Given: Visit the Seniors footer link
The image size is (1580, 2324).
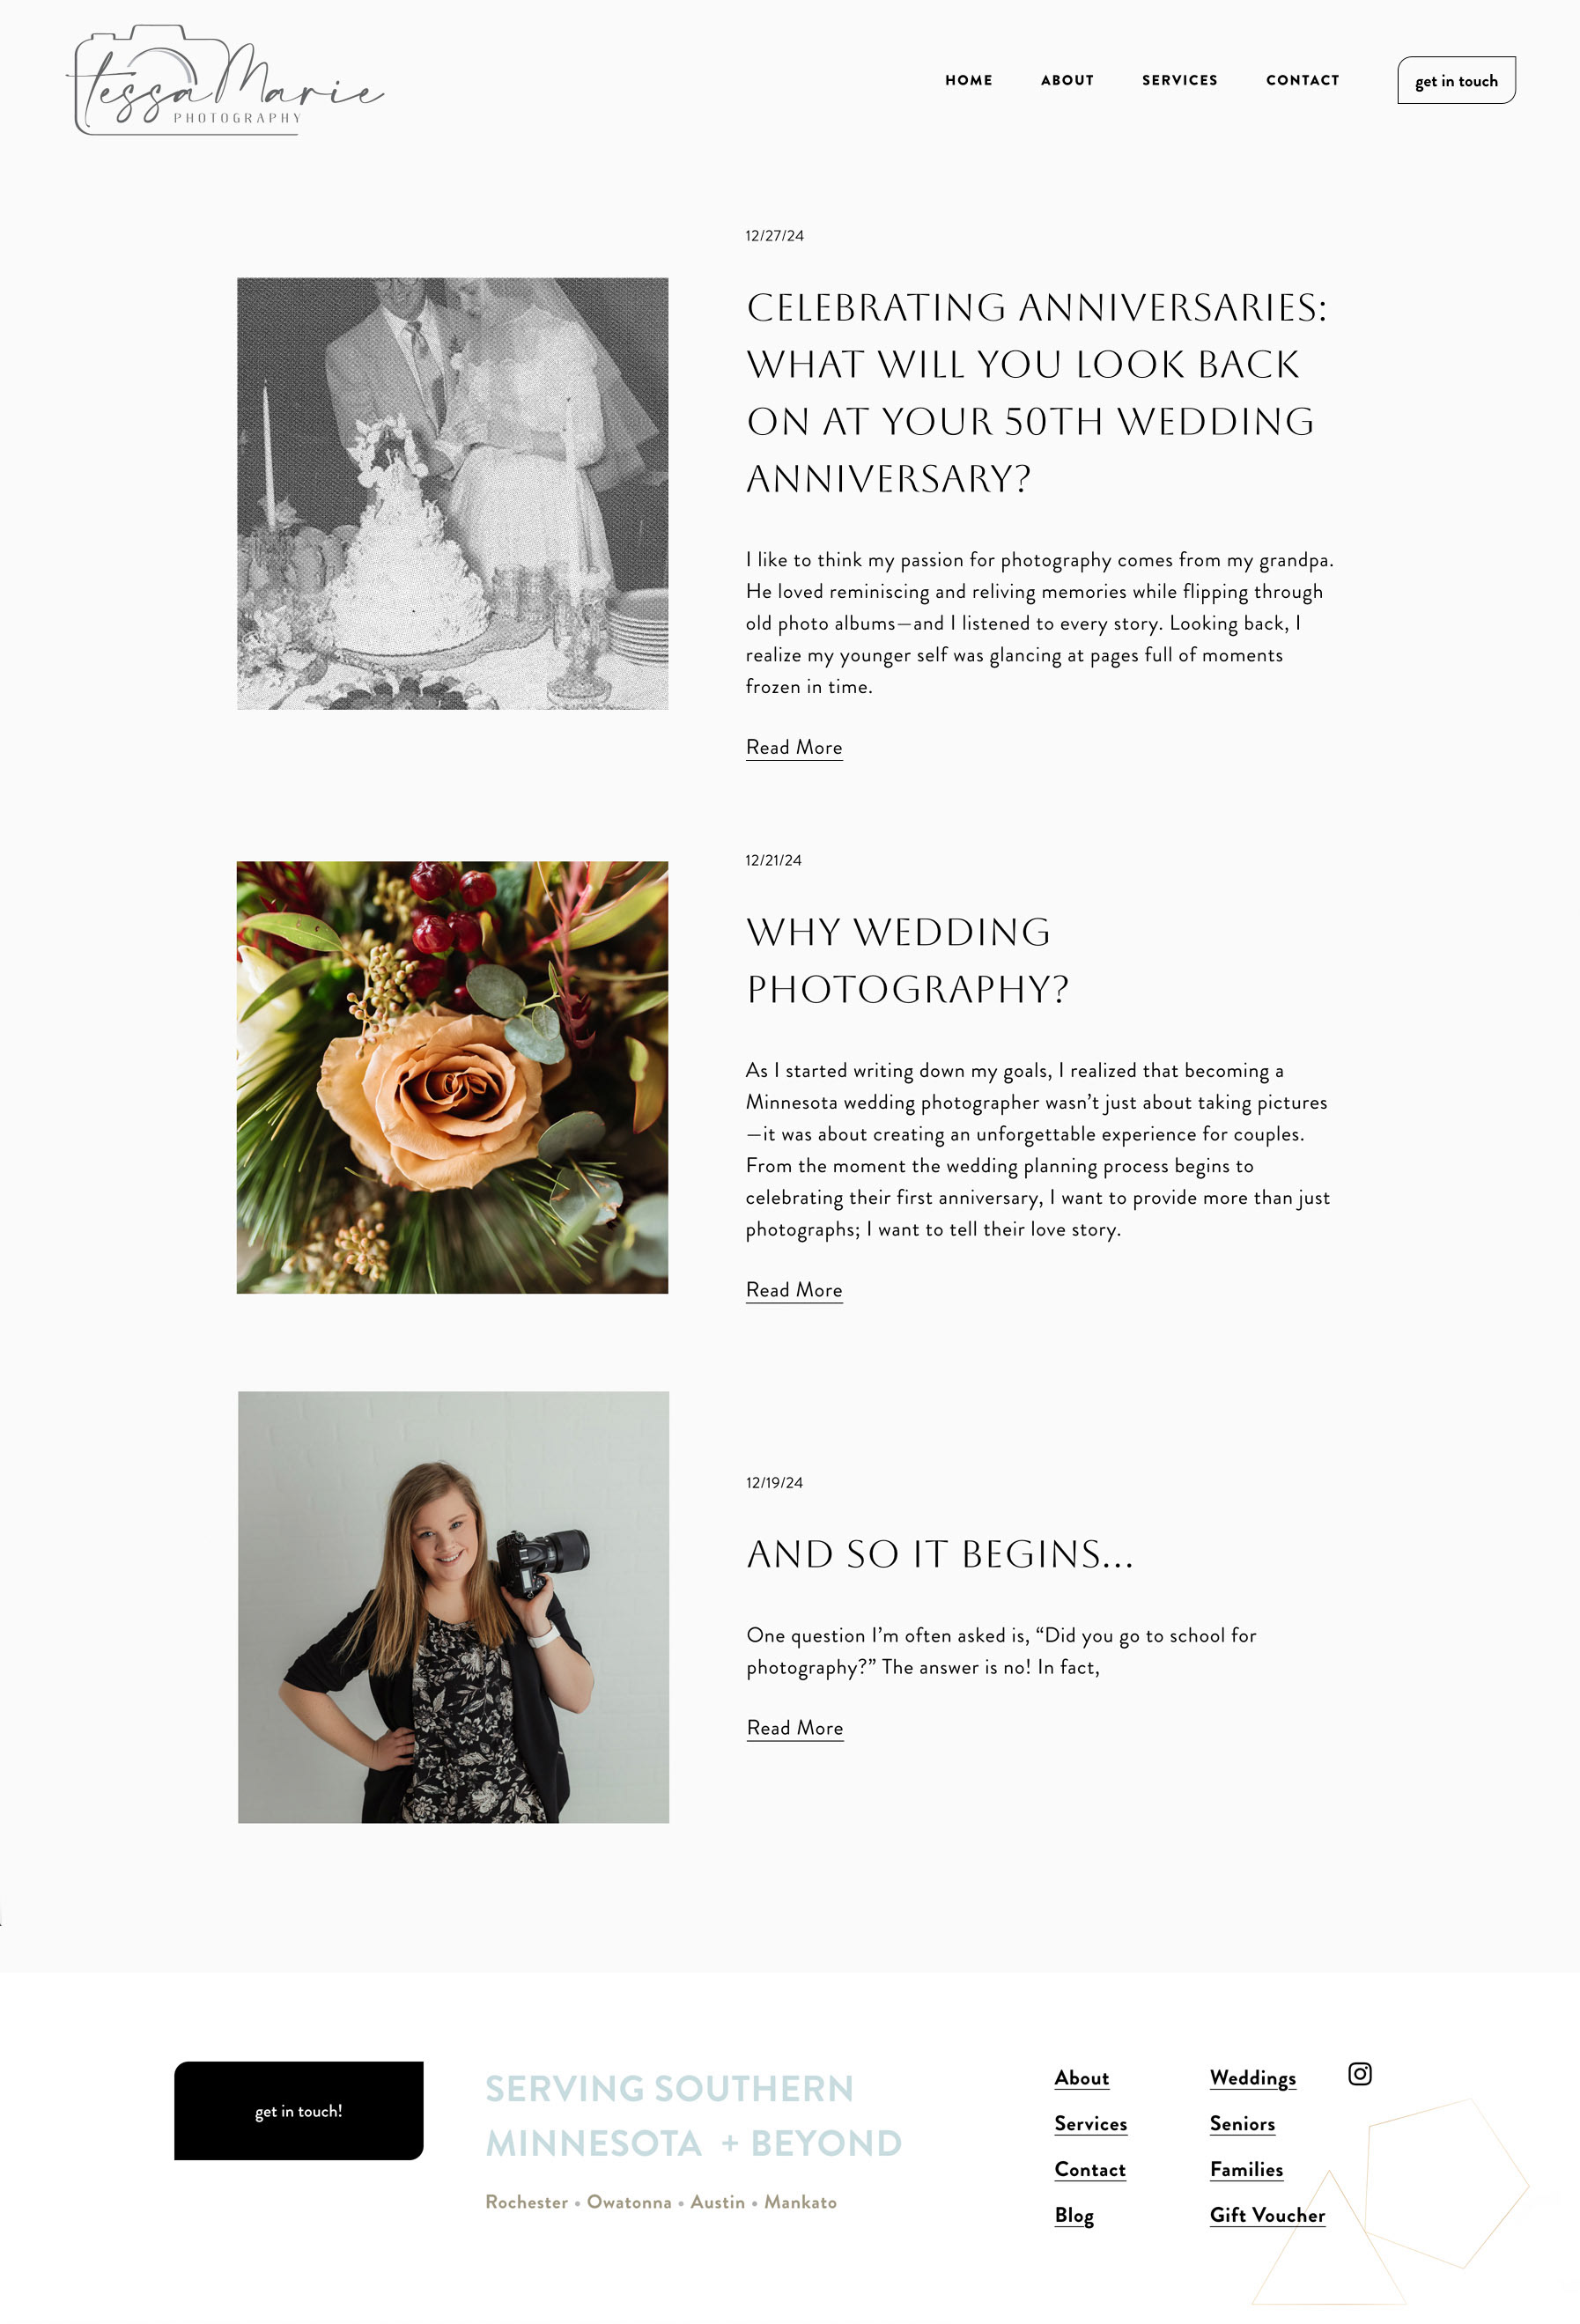Looking at the screenshot, I should tap(1242, 2124).
